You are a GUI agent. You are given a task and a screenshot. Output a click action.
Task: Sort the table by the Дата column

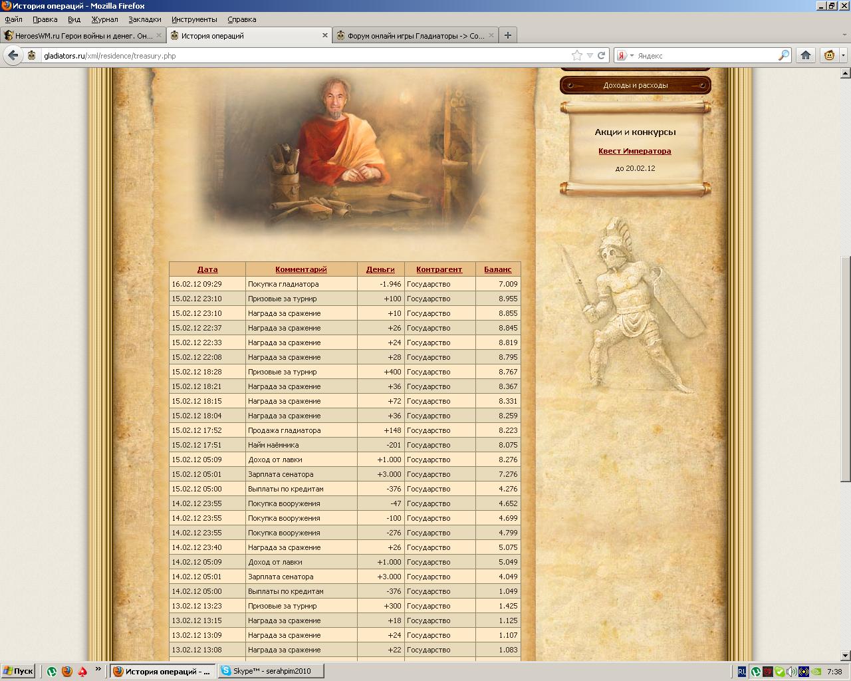point(207,269)
